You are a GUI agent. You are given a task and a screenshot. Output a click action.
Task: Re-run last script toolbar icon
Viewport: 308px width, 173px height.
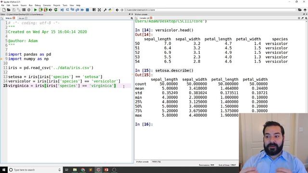coord(56,10)
